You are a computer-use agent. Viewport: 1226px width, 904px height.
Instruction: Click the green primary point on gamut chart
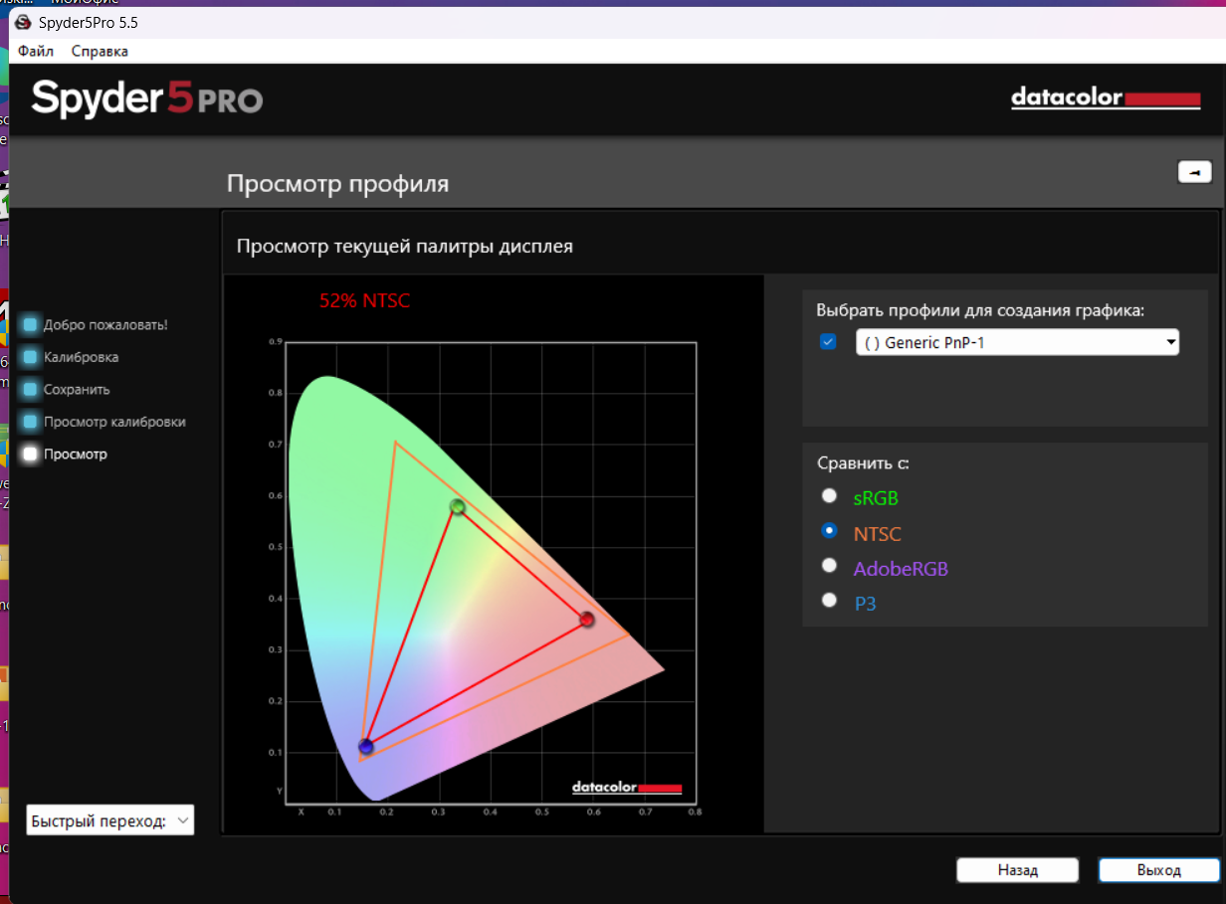click(x=458, y=507)
